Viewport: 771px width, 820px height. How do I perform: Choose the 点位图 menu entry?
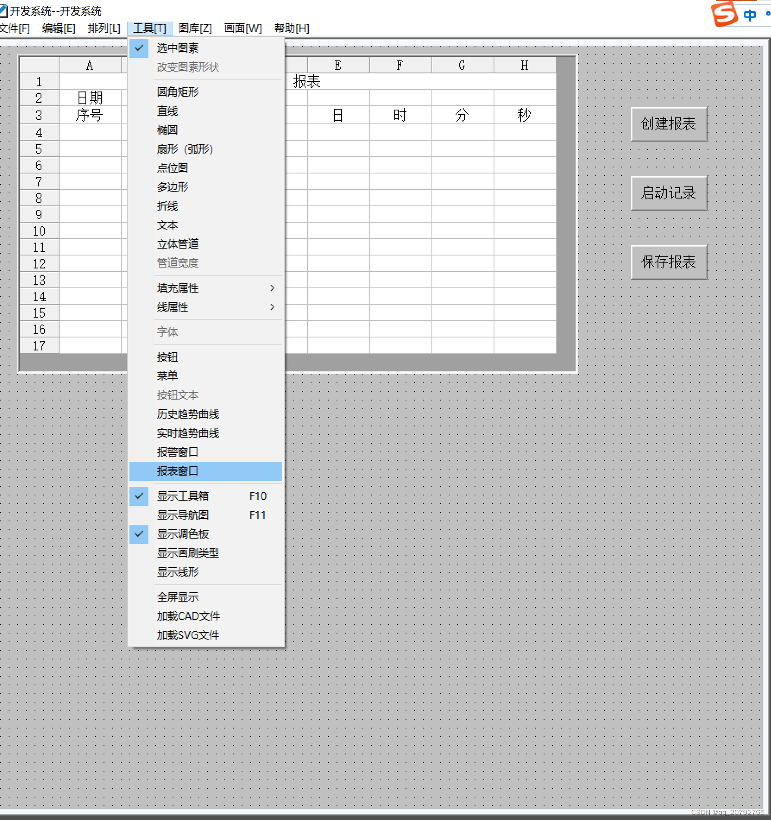tap(206, 168)
